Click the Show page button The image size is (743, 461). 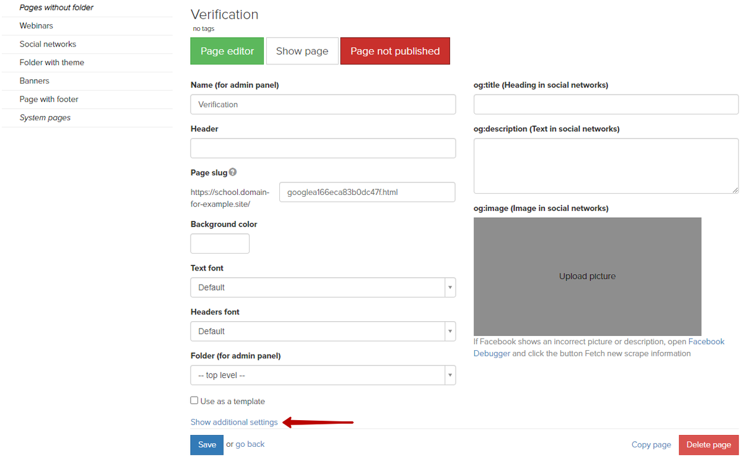(302, 51)
